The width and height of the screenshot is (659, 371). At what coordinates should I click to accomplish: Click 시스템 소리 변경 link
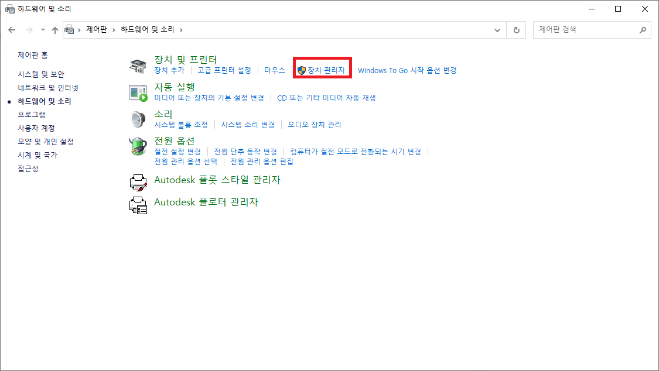tap(248, 124)
